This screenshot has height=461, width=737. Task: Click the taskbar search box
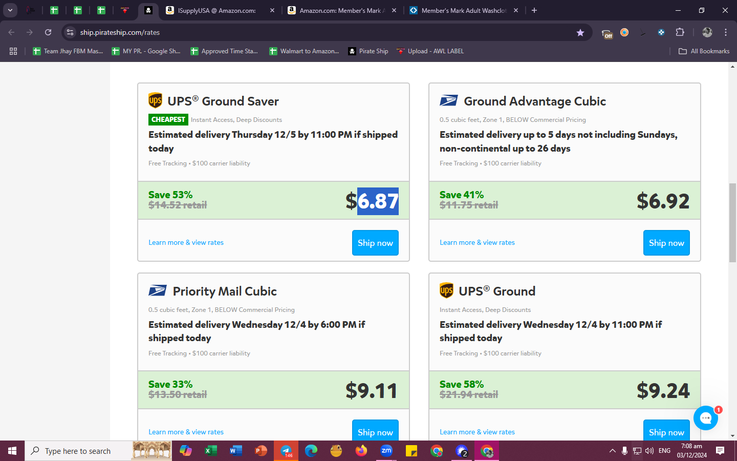(x=98, y=451)
